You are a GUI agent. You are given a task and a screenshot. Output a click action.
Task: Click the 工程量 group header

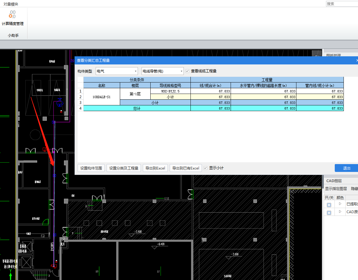click(267, 80)
